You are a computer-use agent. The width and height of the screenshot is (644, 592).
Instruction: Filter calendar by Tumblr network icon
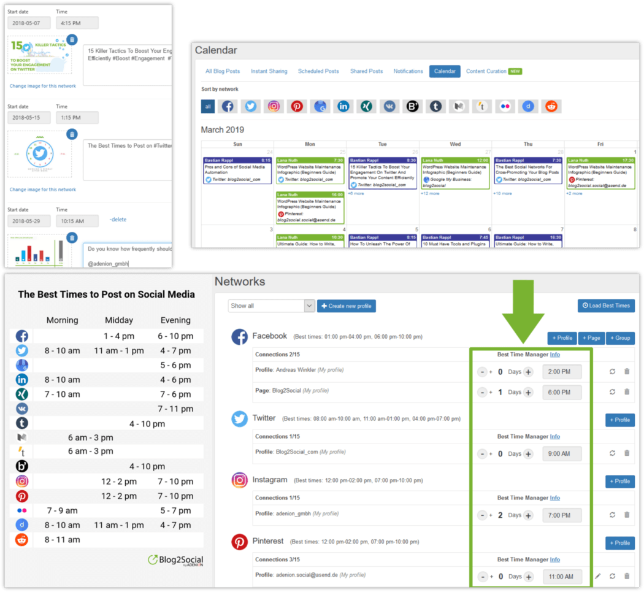435,106
